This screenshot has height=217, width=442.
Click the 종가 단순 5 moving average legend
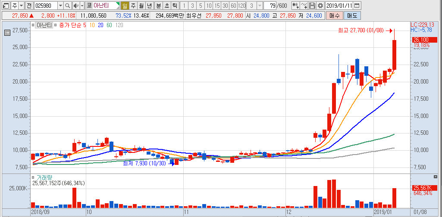click(73, 25)
